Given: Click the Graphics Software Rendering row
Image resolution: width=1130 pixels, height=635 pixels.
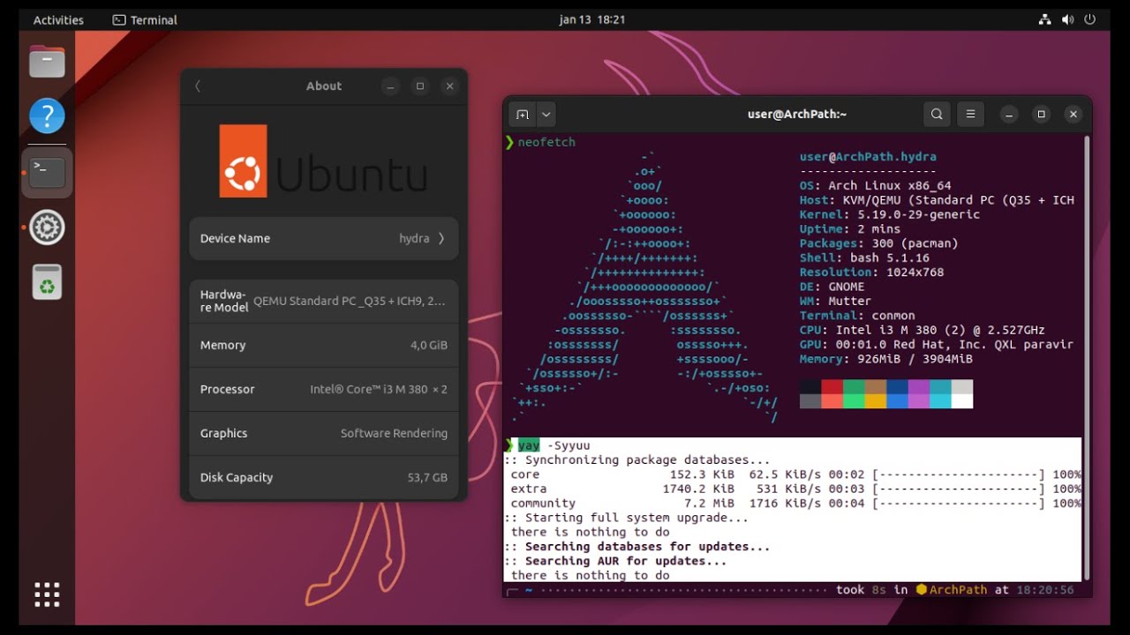Looking at the screenshot, I should tap(324, 433).
